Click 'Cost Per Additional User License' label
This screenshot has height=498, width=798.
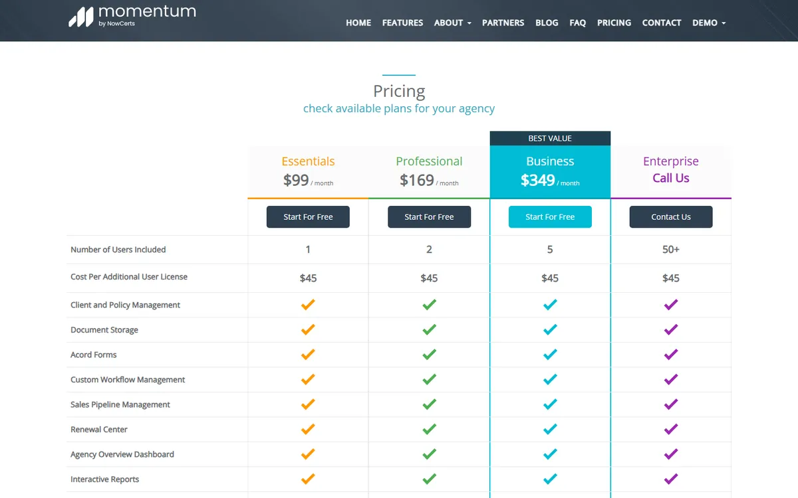click(x=129, y=277)
